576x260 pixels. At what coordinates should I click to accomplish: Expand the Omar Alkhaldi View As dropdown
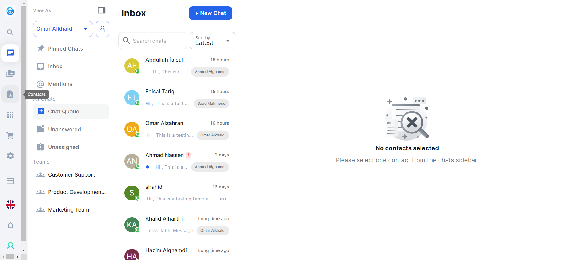pyautogui.click(x=85, y=29)
